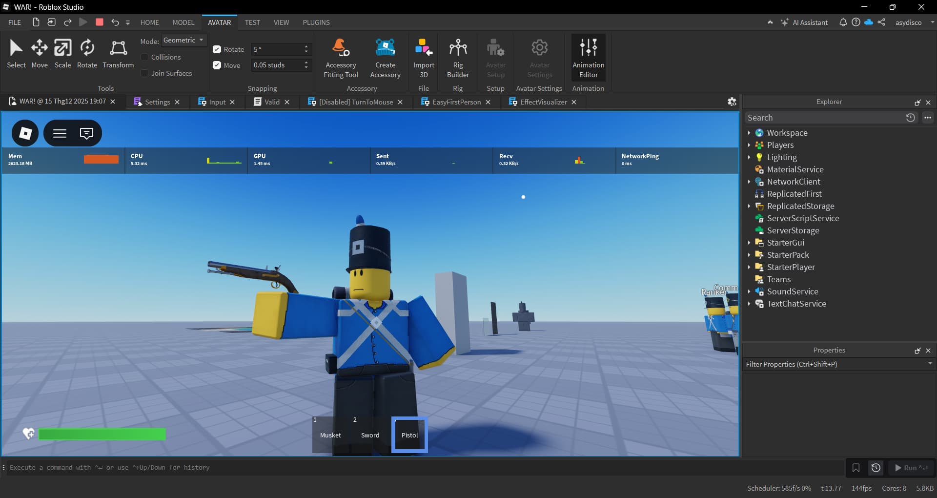Switch to the MODEL ribbon tab
The image size is (937, 498).
click(x=183, y=22)
